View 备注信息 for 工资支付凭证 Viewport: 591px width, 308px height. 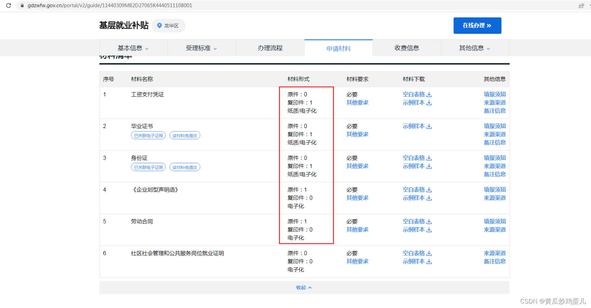495,111
